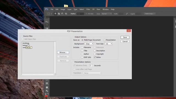Image resolution: width=176 pixels, height=99 pixels.
Task: Enable the Title checkbox
Action: point(82,51)
